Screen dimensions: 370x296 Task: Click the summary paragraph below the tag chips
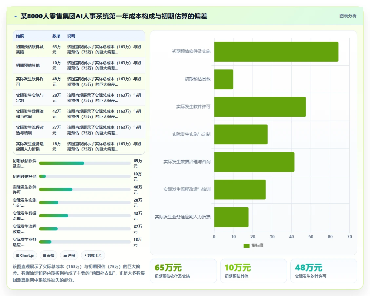pyautogui.click(x=79, y=273)
